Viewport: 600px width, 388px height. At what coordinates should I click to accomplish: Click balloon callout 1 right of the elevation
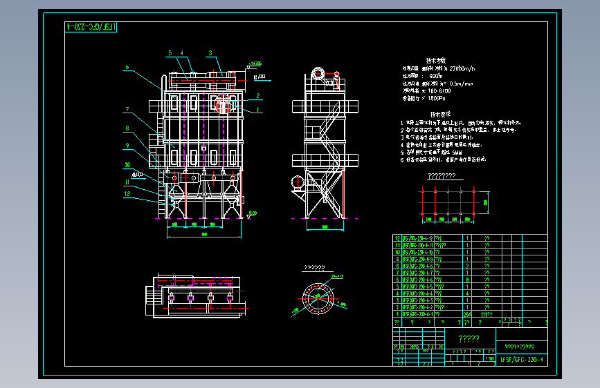coord(258,110)
